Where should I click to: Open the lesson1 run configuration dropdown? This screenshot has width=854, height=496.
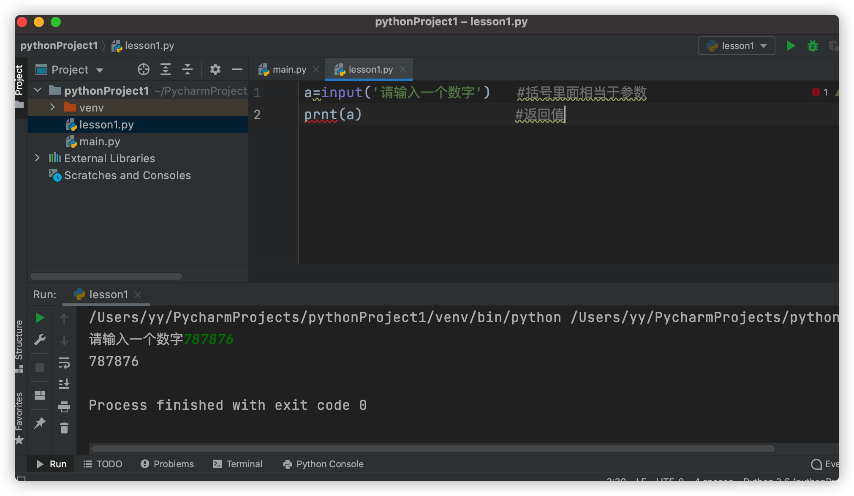pyautogui.click(x=736, y=46)
